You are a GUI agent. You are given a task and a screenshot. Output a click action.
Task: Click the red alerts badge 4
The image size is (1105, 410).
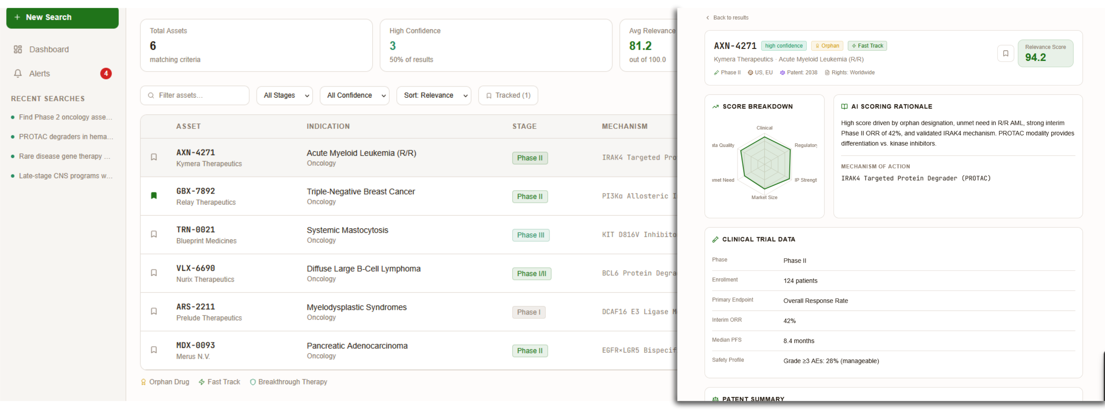tap(106, 74)
